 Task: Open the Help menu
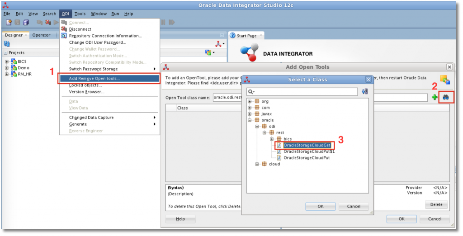(128, 14)
